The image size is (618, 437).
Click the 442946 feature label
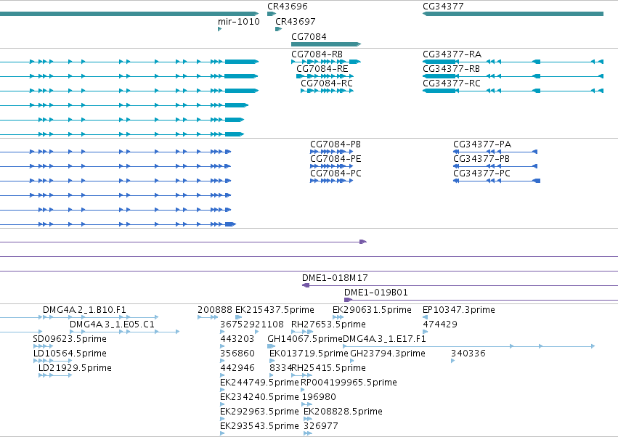237,369
